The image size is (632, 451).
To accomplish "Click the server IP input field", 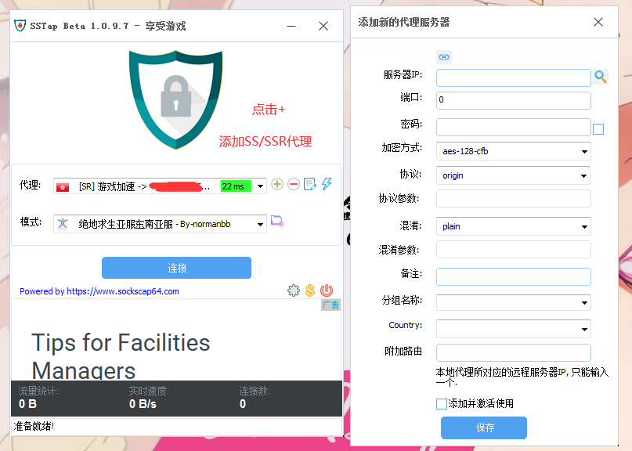I will tap(514, 78).
